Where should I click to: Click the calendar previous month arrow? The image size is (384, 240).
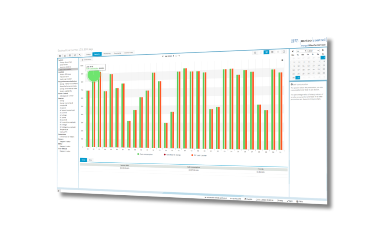tap(293, 51)
